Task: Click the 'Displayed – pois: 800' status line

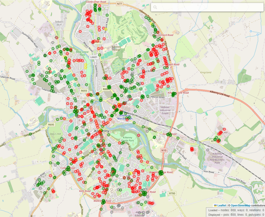Action: (x=236, y=214)
